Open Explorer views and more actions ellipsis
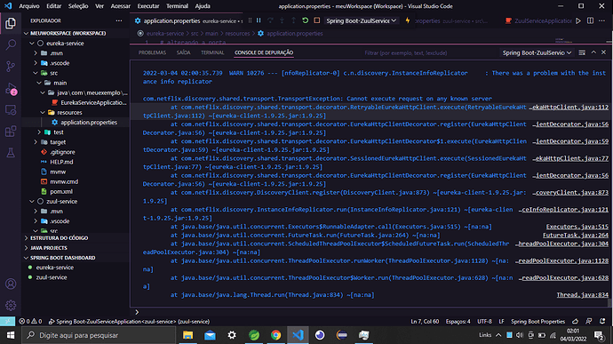The image size is (613, 344). coord(119,20)
